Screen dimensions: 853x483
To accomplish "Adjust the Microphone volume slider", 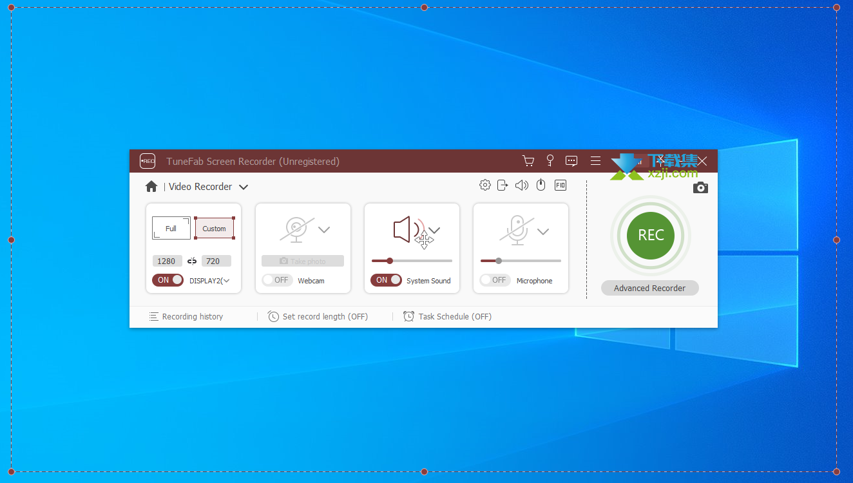I will 521,261.
